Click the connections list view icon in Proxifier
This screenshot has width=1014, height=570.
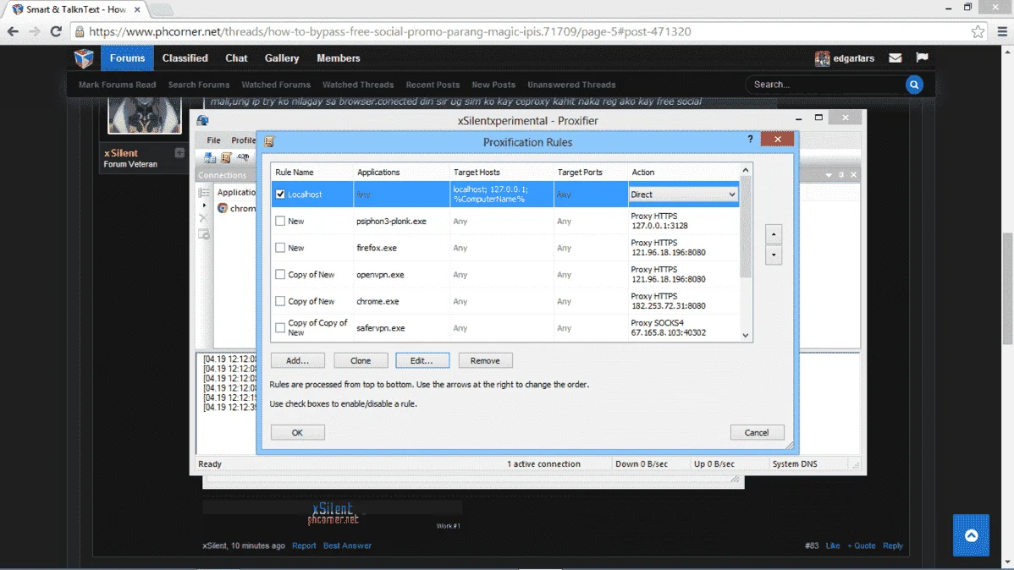pos(204,193)
